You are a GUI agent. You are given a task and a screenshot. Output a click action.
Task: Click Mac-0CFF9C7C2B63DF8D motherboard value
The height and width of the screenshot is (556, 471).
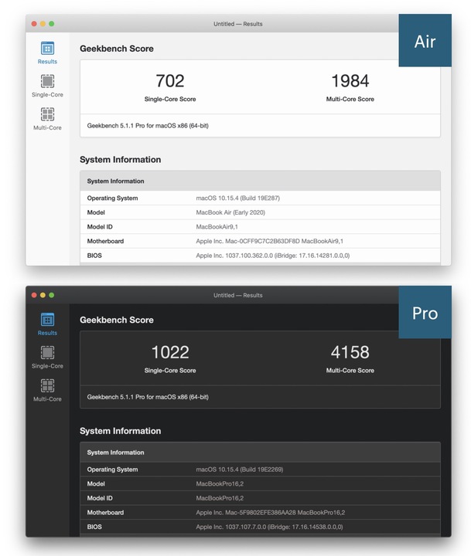pyautogui.click(x=270, y=241)
